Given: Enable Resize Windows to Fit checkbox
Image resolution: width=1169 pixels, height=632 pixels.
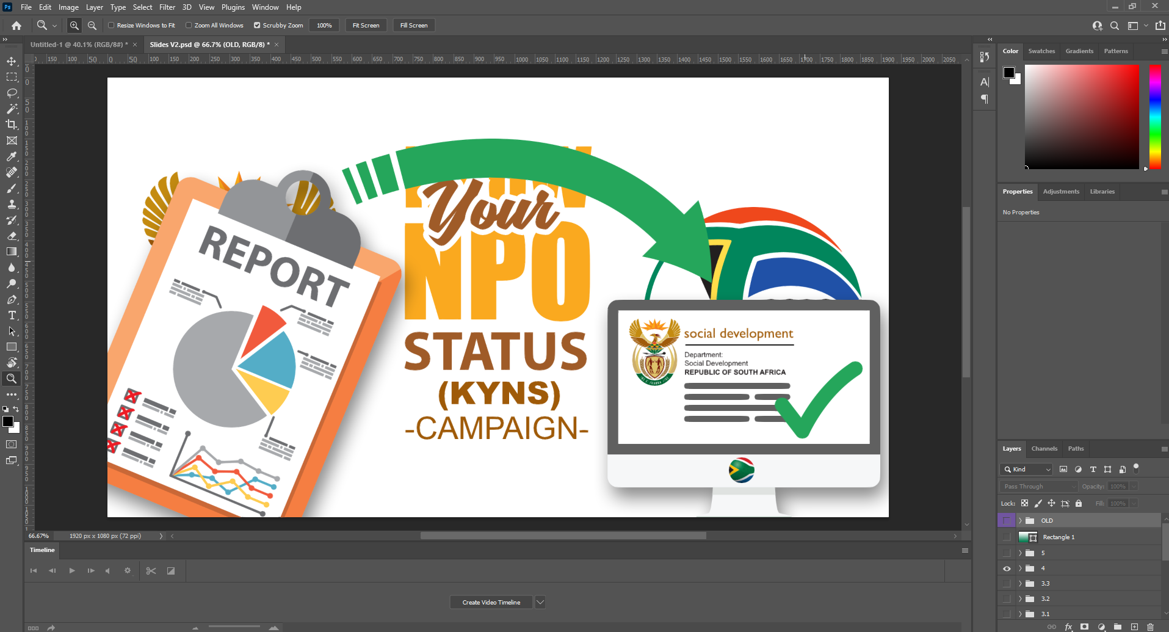Looking at the screenshot, I should click(111, 25).
